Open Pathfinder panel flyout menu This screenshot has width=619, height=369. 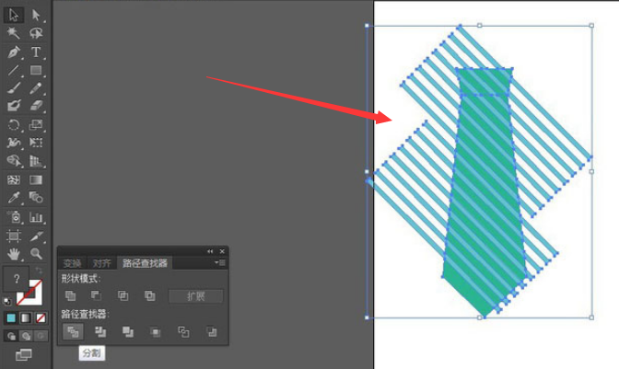(x=220, y=262)
